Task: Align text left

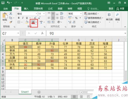Action: 49,18
